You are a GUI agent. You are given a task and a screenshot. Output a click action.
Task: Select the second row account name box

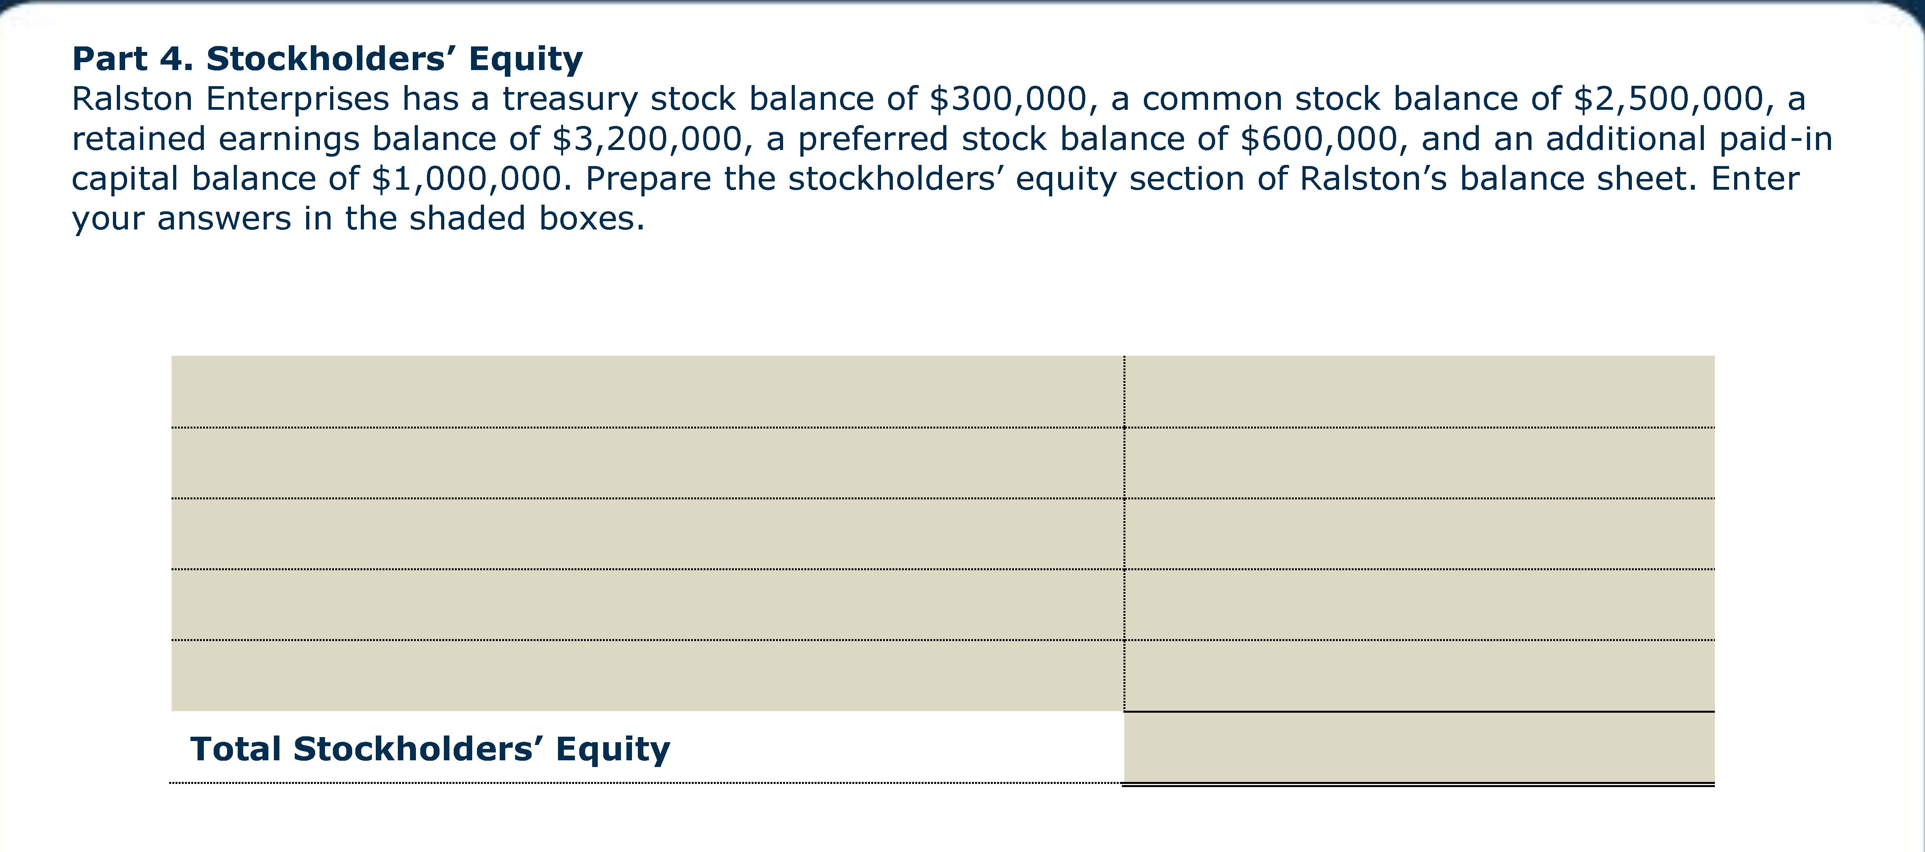(x=647, y=463)
